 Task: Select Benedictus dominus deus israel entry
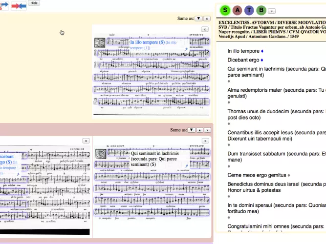277,187
